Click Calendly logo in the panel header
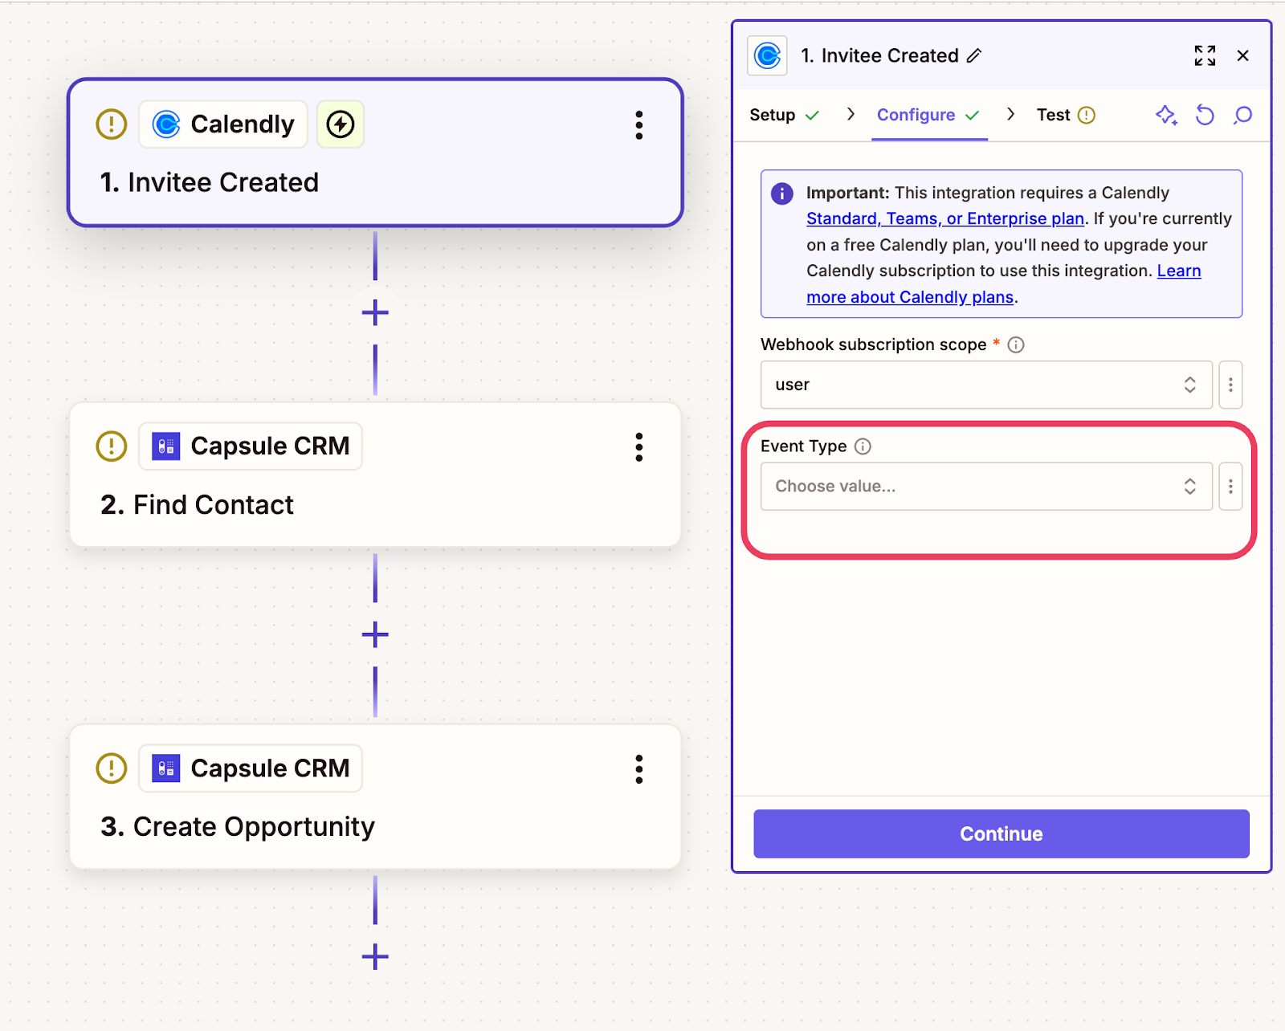1285x1031 pixels. coord(767,55)
